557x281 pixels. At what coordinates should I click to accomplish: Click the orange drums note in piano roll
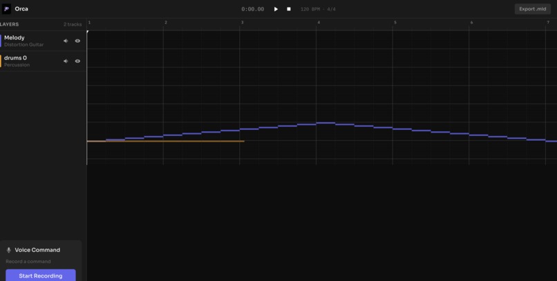tap(166, 142)
